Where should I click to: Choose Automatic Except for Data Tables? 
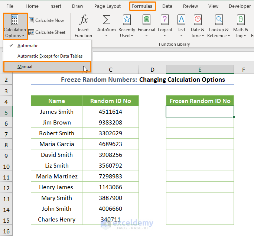coord(50,56)
